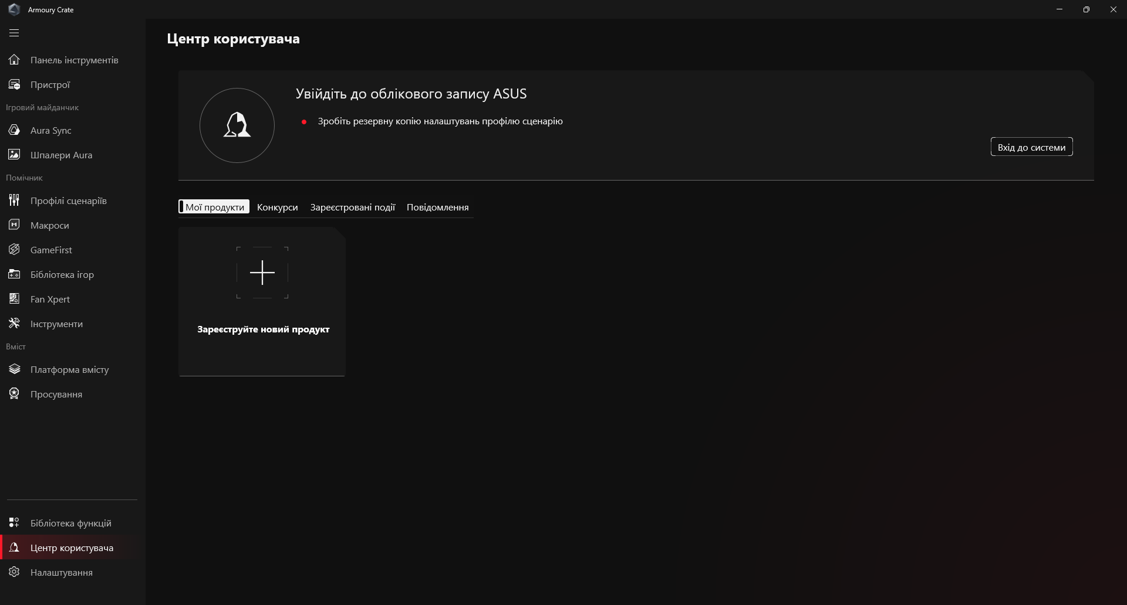Switch to the Конкурси tab
The image size is (1127, 605).
[x=277, y=207]
